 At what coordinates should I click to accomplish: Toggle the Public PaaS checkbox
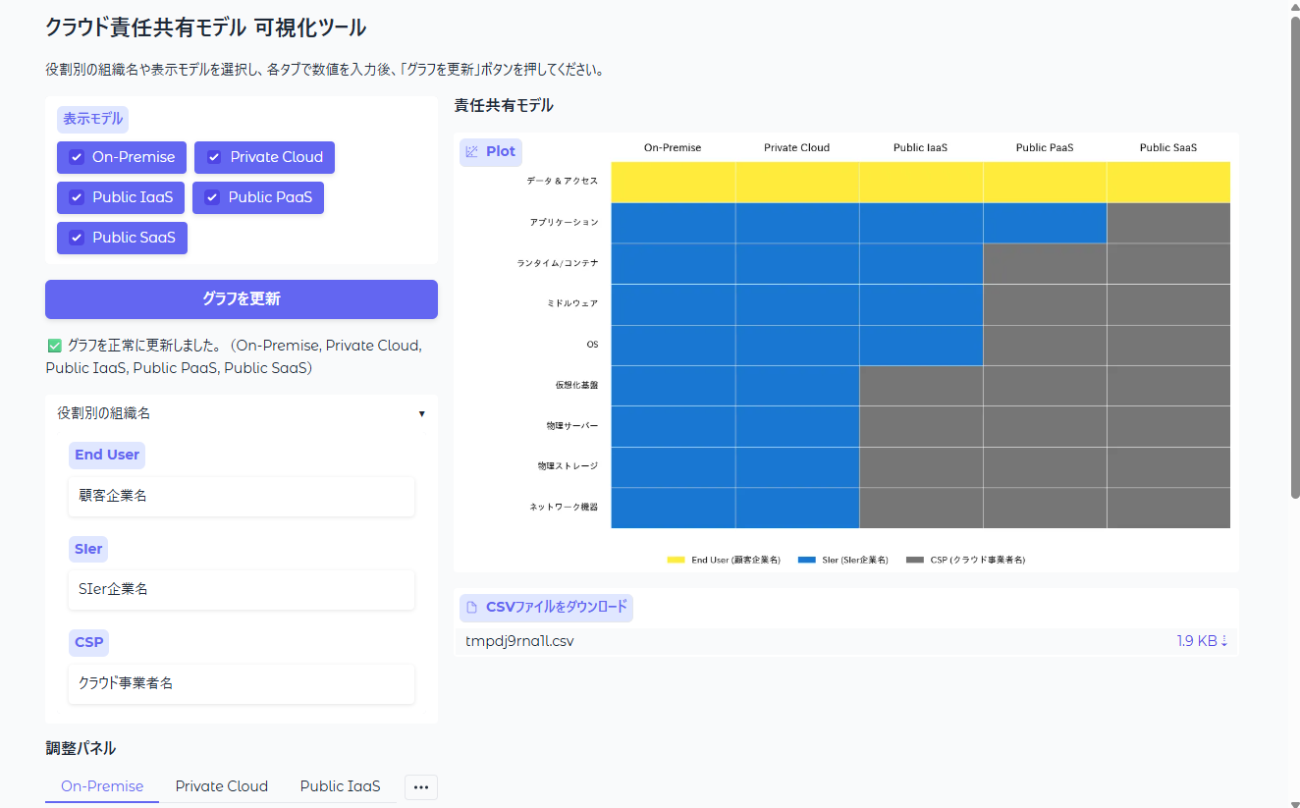(212, 197)
